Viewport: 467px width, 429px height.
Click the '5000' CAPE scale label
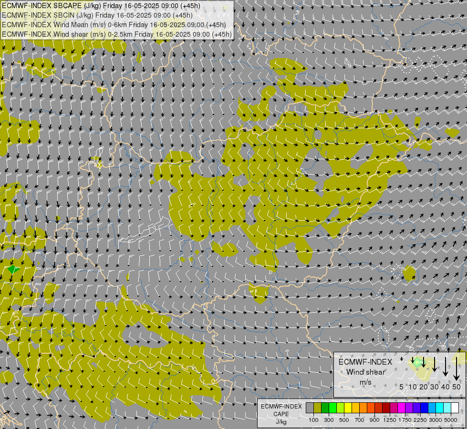pos(451,420)
